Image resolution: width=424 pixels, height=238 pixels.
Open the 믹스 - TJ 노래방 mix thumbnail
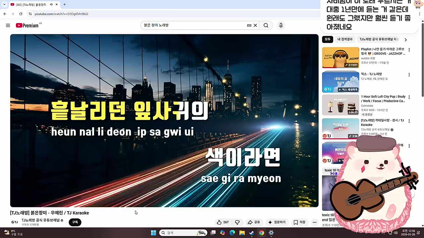click(x=341, y=82)
